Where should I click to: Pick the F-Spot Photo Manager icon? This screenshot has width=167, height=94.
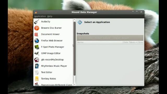tap(37, 47)
